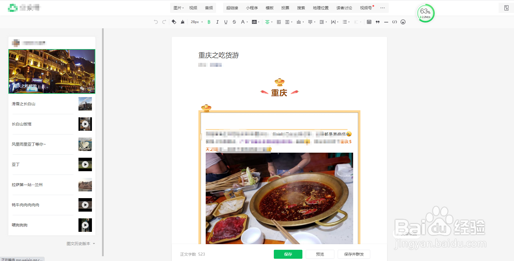514x261 pixels.
Task: Select the format painter icon
Action: pos(182,22)
